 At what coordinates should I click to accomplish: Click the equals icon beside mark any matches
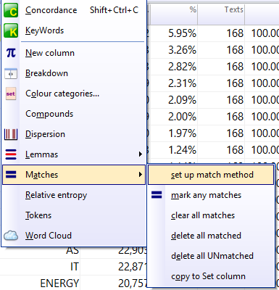[x=157, y=195]
